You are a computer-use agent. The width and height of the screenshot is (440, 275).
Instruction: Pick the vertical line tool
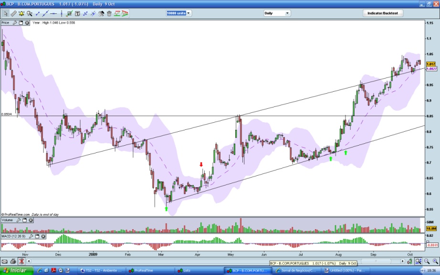pos(61,13)
